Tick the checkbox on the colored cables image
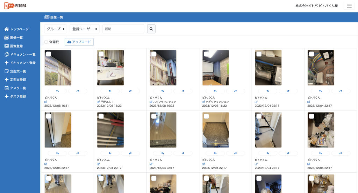358x193 pixels. coord(312,54)
